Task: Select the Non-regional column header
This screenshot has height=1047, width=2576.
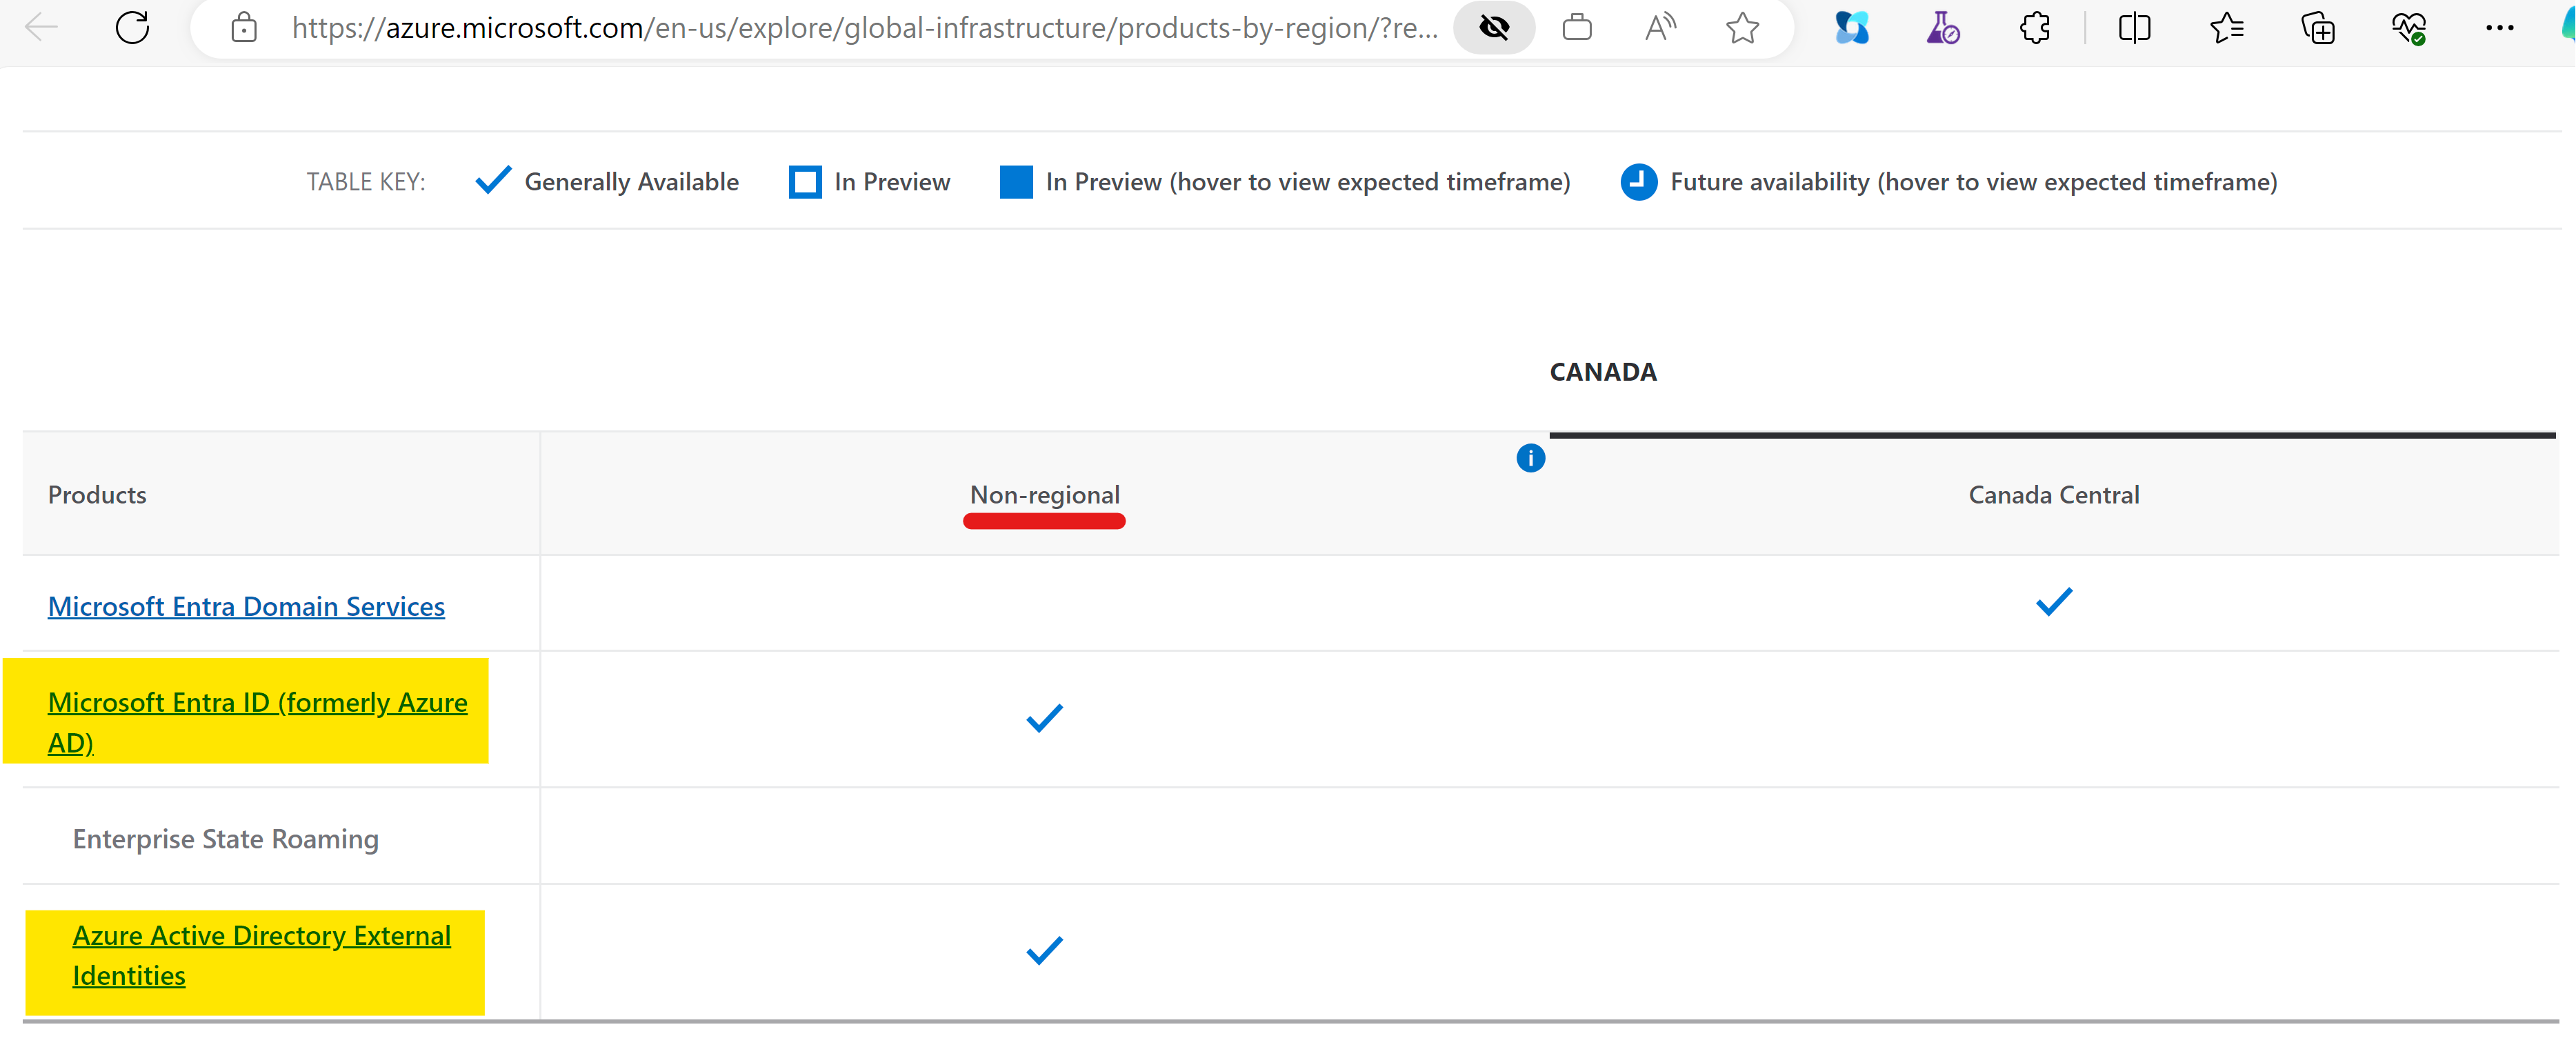Action: [x=1044, y=495]
